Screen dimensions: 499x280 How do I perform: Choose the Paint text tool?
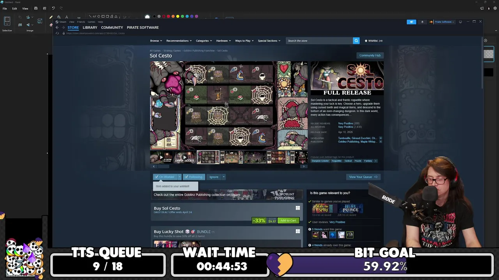67,17
